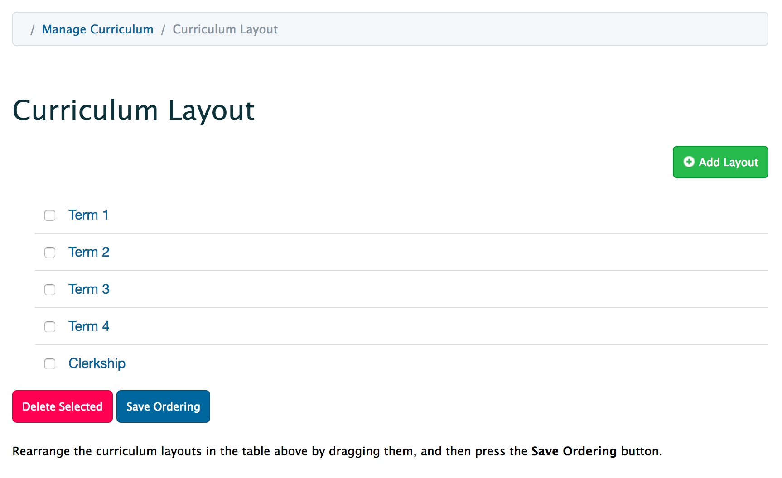This screenshot has width=782, height=478.
Task: Tick the Term 1 checkbox
Action: pyautogui.click(x=50, y=215)
